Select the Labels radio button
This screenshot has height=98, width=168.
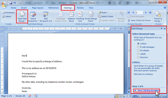coord(138,54)
